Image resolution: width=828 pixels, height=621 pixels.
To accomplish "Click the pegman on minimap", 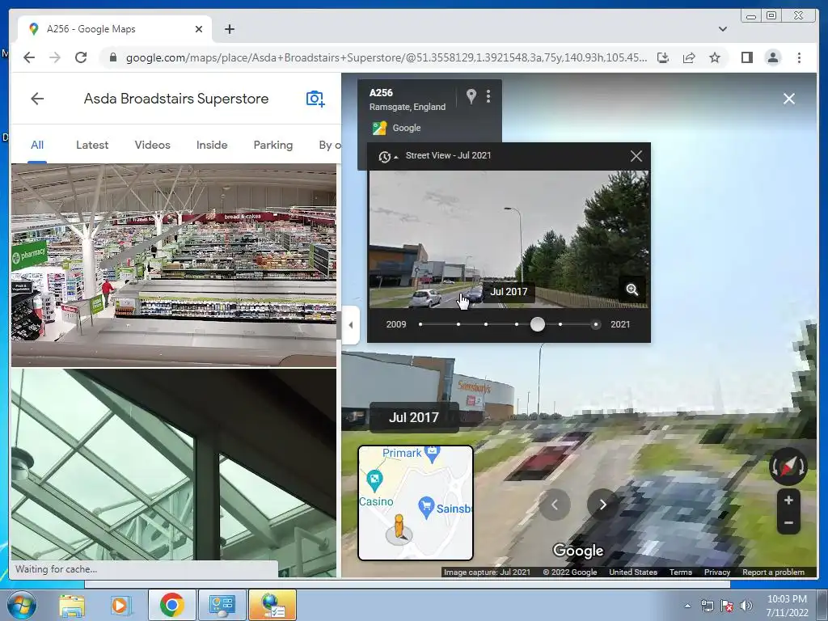I will coord(399,528).
